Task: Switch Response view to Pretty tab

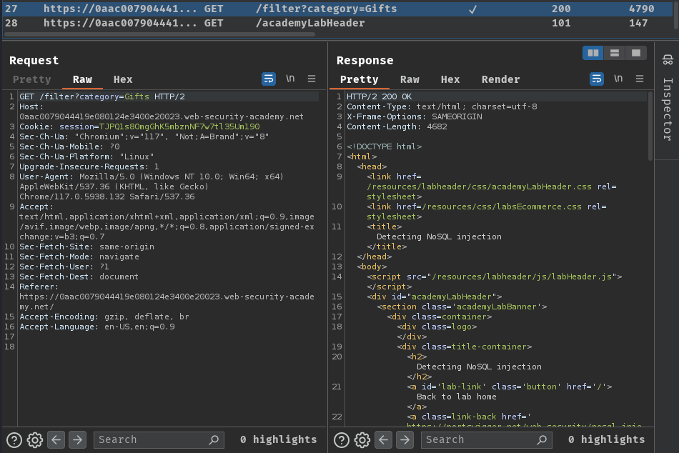Action: [x=359, y=79]
